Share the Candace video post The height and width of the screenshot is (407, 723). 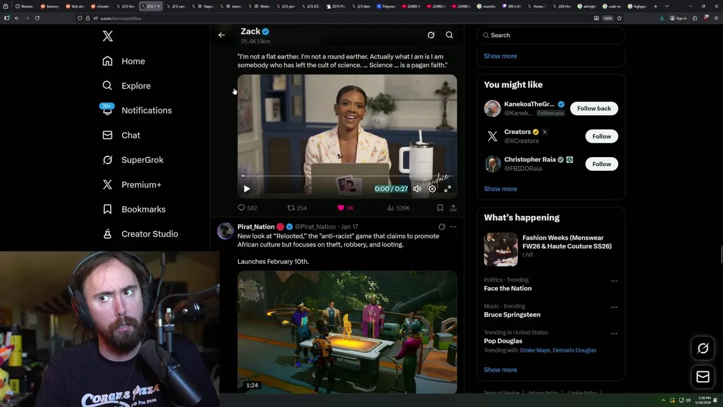pyautogui.click(x=453, y=208)
